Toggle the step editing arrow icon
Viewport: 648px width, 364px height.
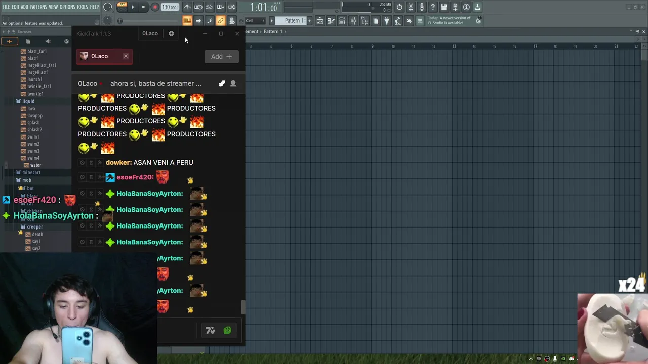point(198,21)
